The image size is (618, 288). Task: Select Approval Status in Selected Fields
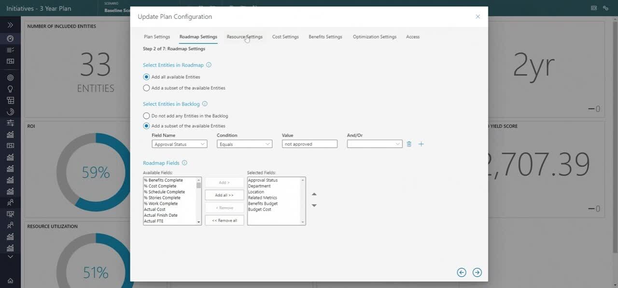[274, 180]
